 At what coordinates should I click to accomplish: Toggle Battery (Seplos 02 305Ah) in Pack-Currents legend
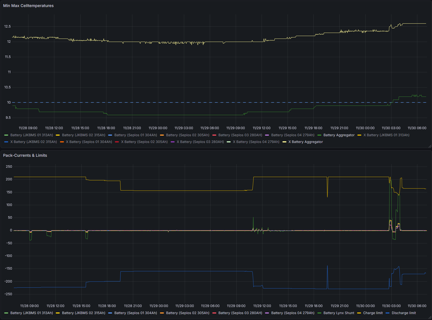tap(188, 313)
